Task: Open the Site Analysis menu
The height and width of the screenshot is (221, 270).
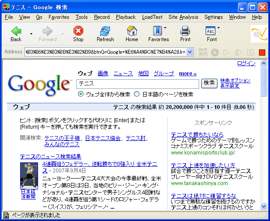Action: [183, 17]
